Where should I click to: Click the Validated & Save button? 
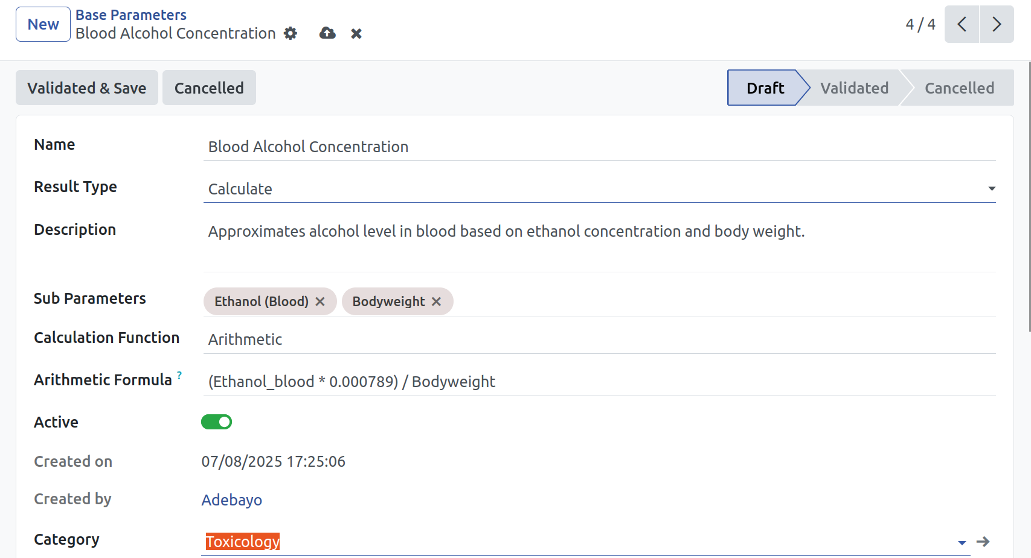click(x=87, y=88)
